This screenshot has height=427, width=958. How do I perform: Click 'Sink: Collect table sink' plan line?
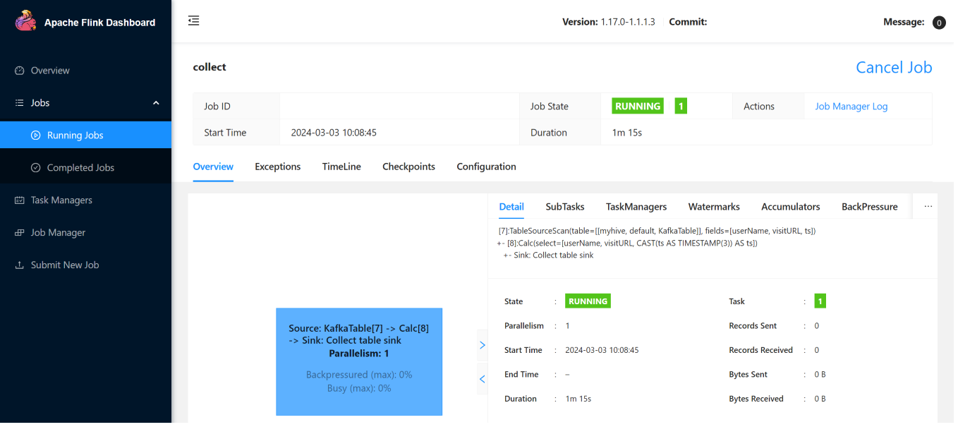pos(548,255)
